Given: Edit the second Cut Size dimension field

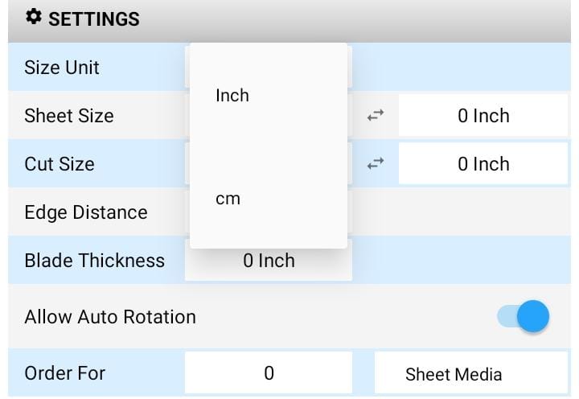Looking at the screenshot, I should (x=483, y=163).
